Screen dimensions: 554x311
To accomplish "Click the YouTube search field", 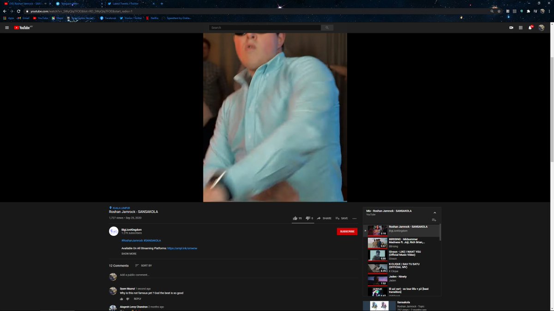I will 265,28.
